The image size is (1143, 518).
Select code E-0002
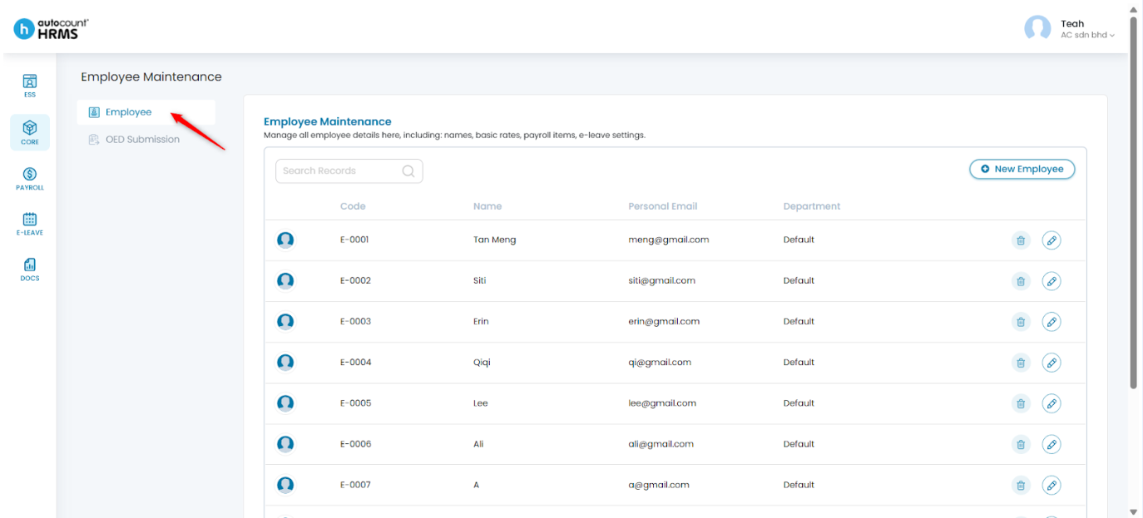click(355, 280)
